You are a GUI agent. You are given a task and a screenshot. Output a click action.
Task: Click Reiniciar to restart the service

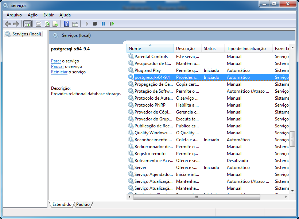[59, 72]
